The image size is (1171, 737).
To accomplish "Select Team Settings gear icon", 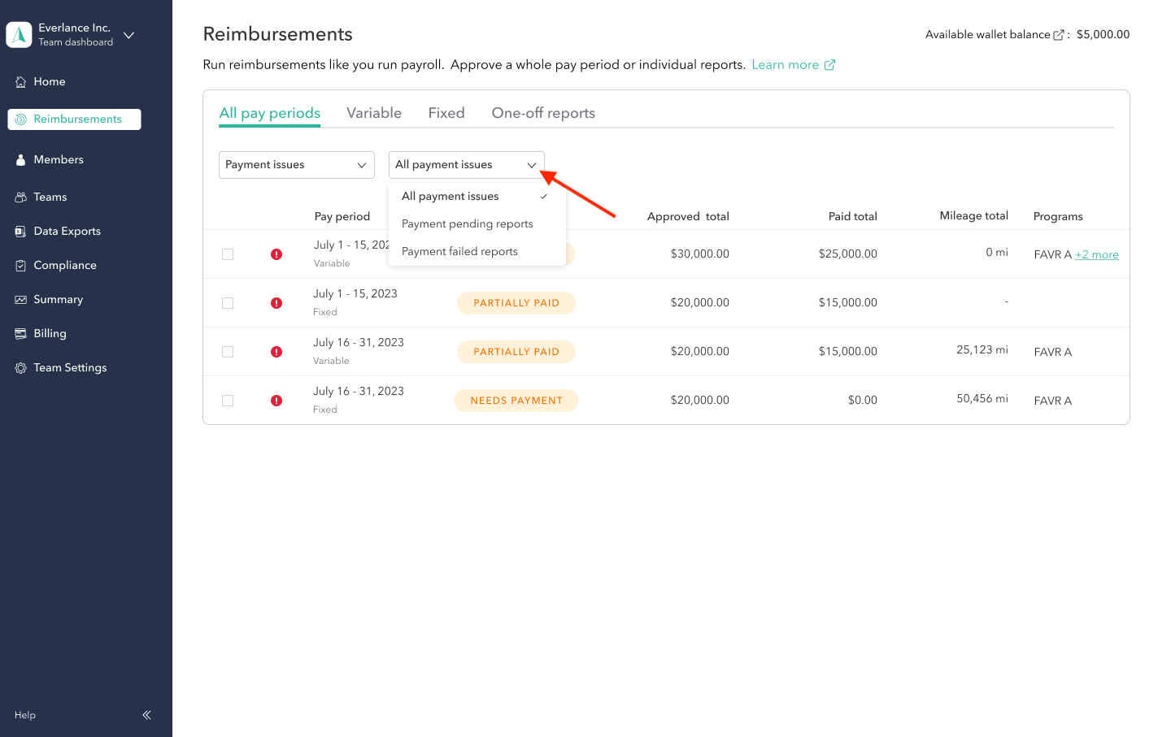I will (x=20, y=367).
